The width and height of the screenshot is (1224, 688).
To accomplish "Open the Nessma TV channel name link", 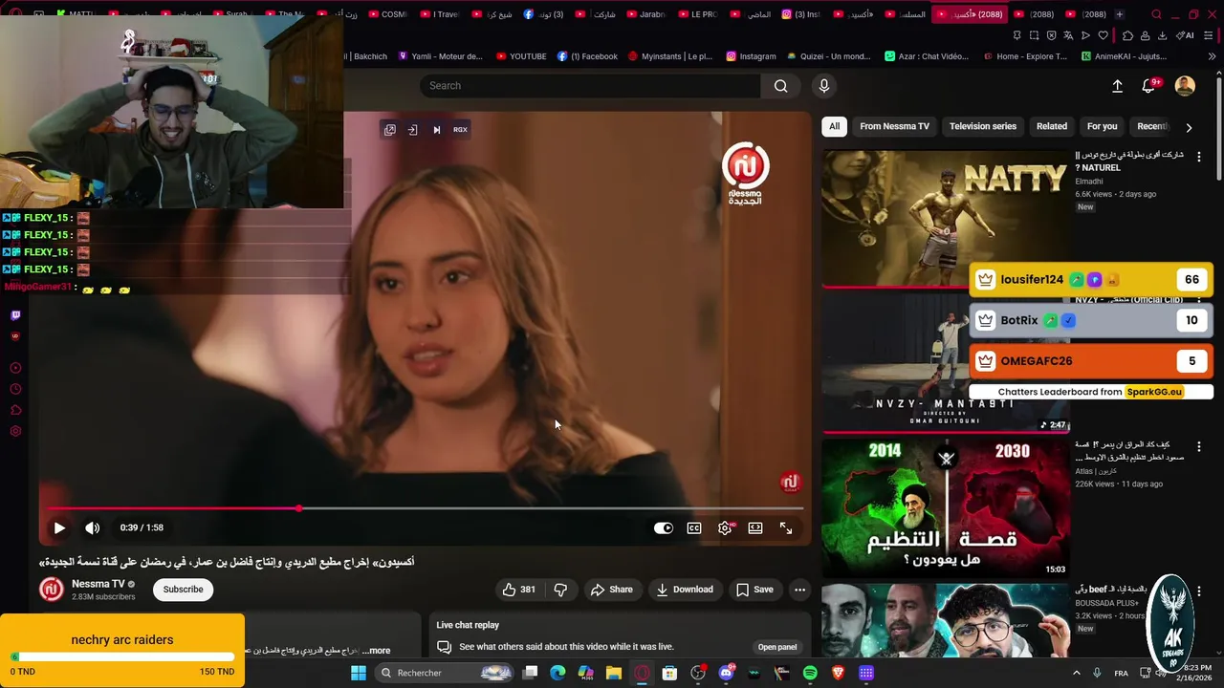I will coord(98,584).
